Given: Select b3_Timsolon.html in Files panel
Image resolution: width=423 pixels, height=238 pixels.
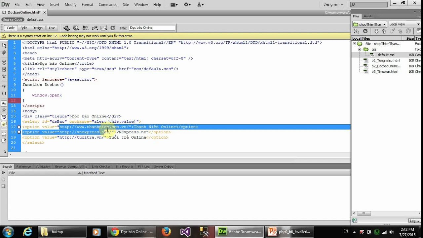Looking at the screenshot, I should tap(384, 72).
